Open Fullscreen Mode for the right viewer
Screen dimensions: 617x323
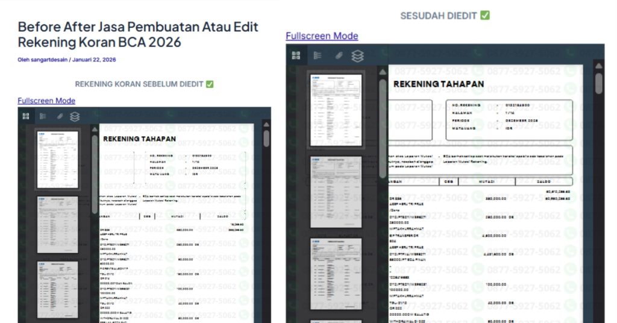322,36
